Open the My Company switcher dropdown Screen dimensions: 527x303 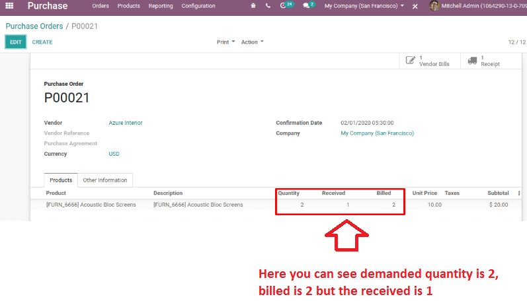coord(364,6)
